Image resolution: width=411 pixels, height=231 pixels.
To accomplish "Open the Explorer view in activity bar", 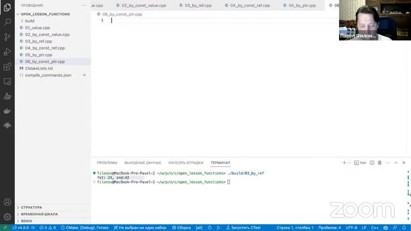I will coord(7,7).
